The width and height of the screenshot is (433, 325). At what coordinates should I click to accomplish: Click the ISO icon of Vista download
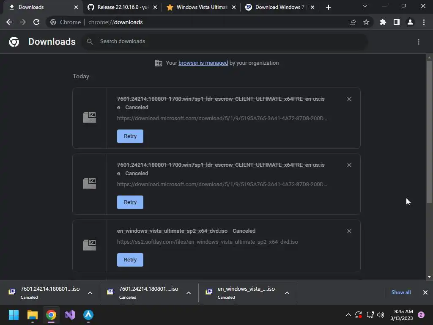pyautogui.click(x=90, y=245)
